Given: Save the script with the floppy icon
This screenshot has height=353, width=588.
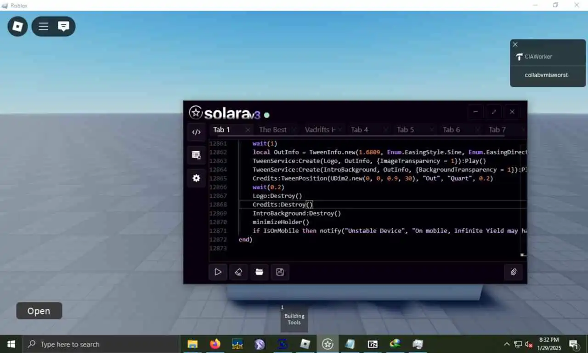Looking at the screenshot, I should coord(280,272).
